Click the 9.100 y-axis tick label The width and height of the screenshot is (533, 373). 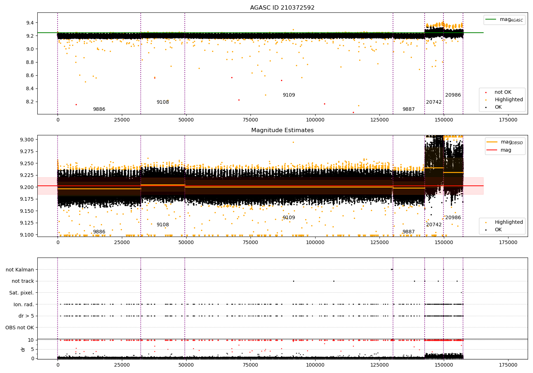[x=27, y=235]
